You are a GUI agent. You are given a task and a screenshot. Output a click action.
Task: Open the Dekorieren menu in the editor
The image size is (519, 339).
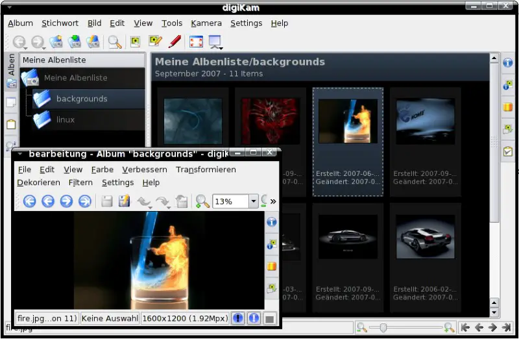[39, 182]
